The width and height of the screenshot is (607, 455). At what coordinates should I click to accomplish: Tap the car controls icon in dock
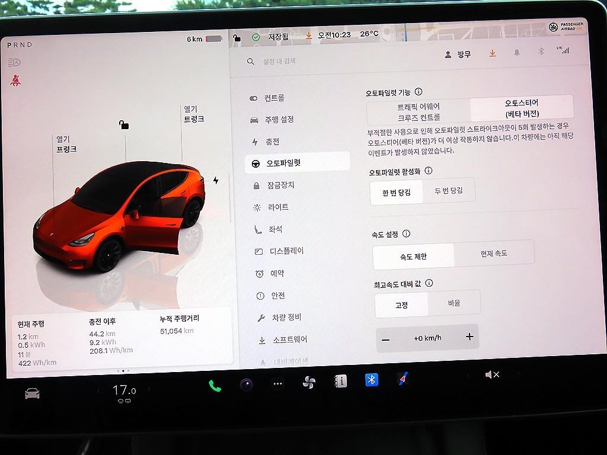coord(32,393)
